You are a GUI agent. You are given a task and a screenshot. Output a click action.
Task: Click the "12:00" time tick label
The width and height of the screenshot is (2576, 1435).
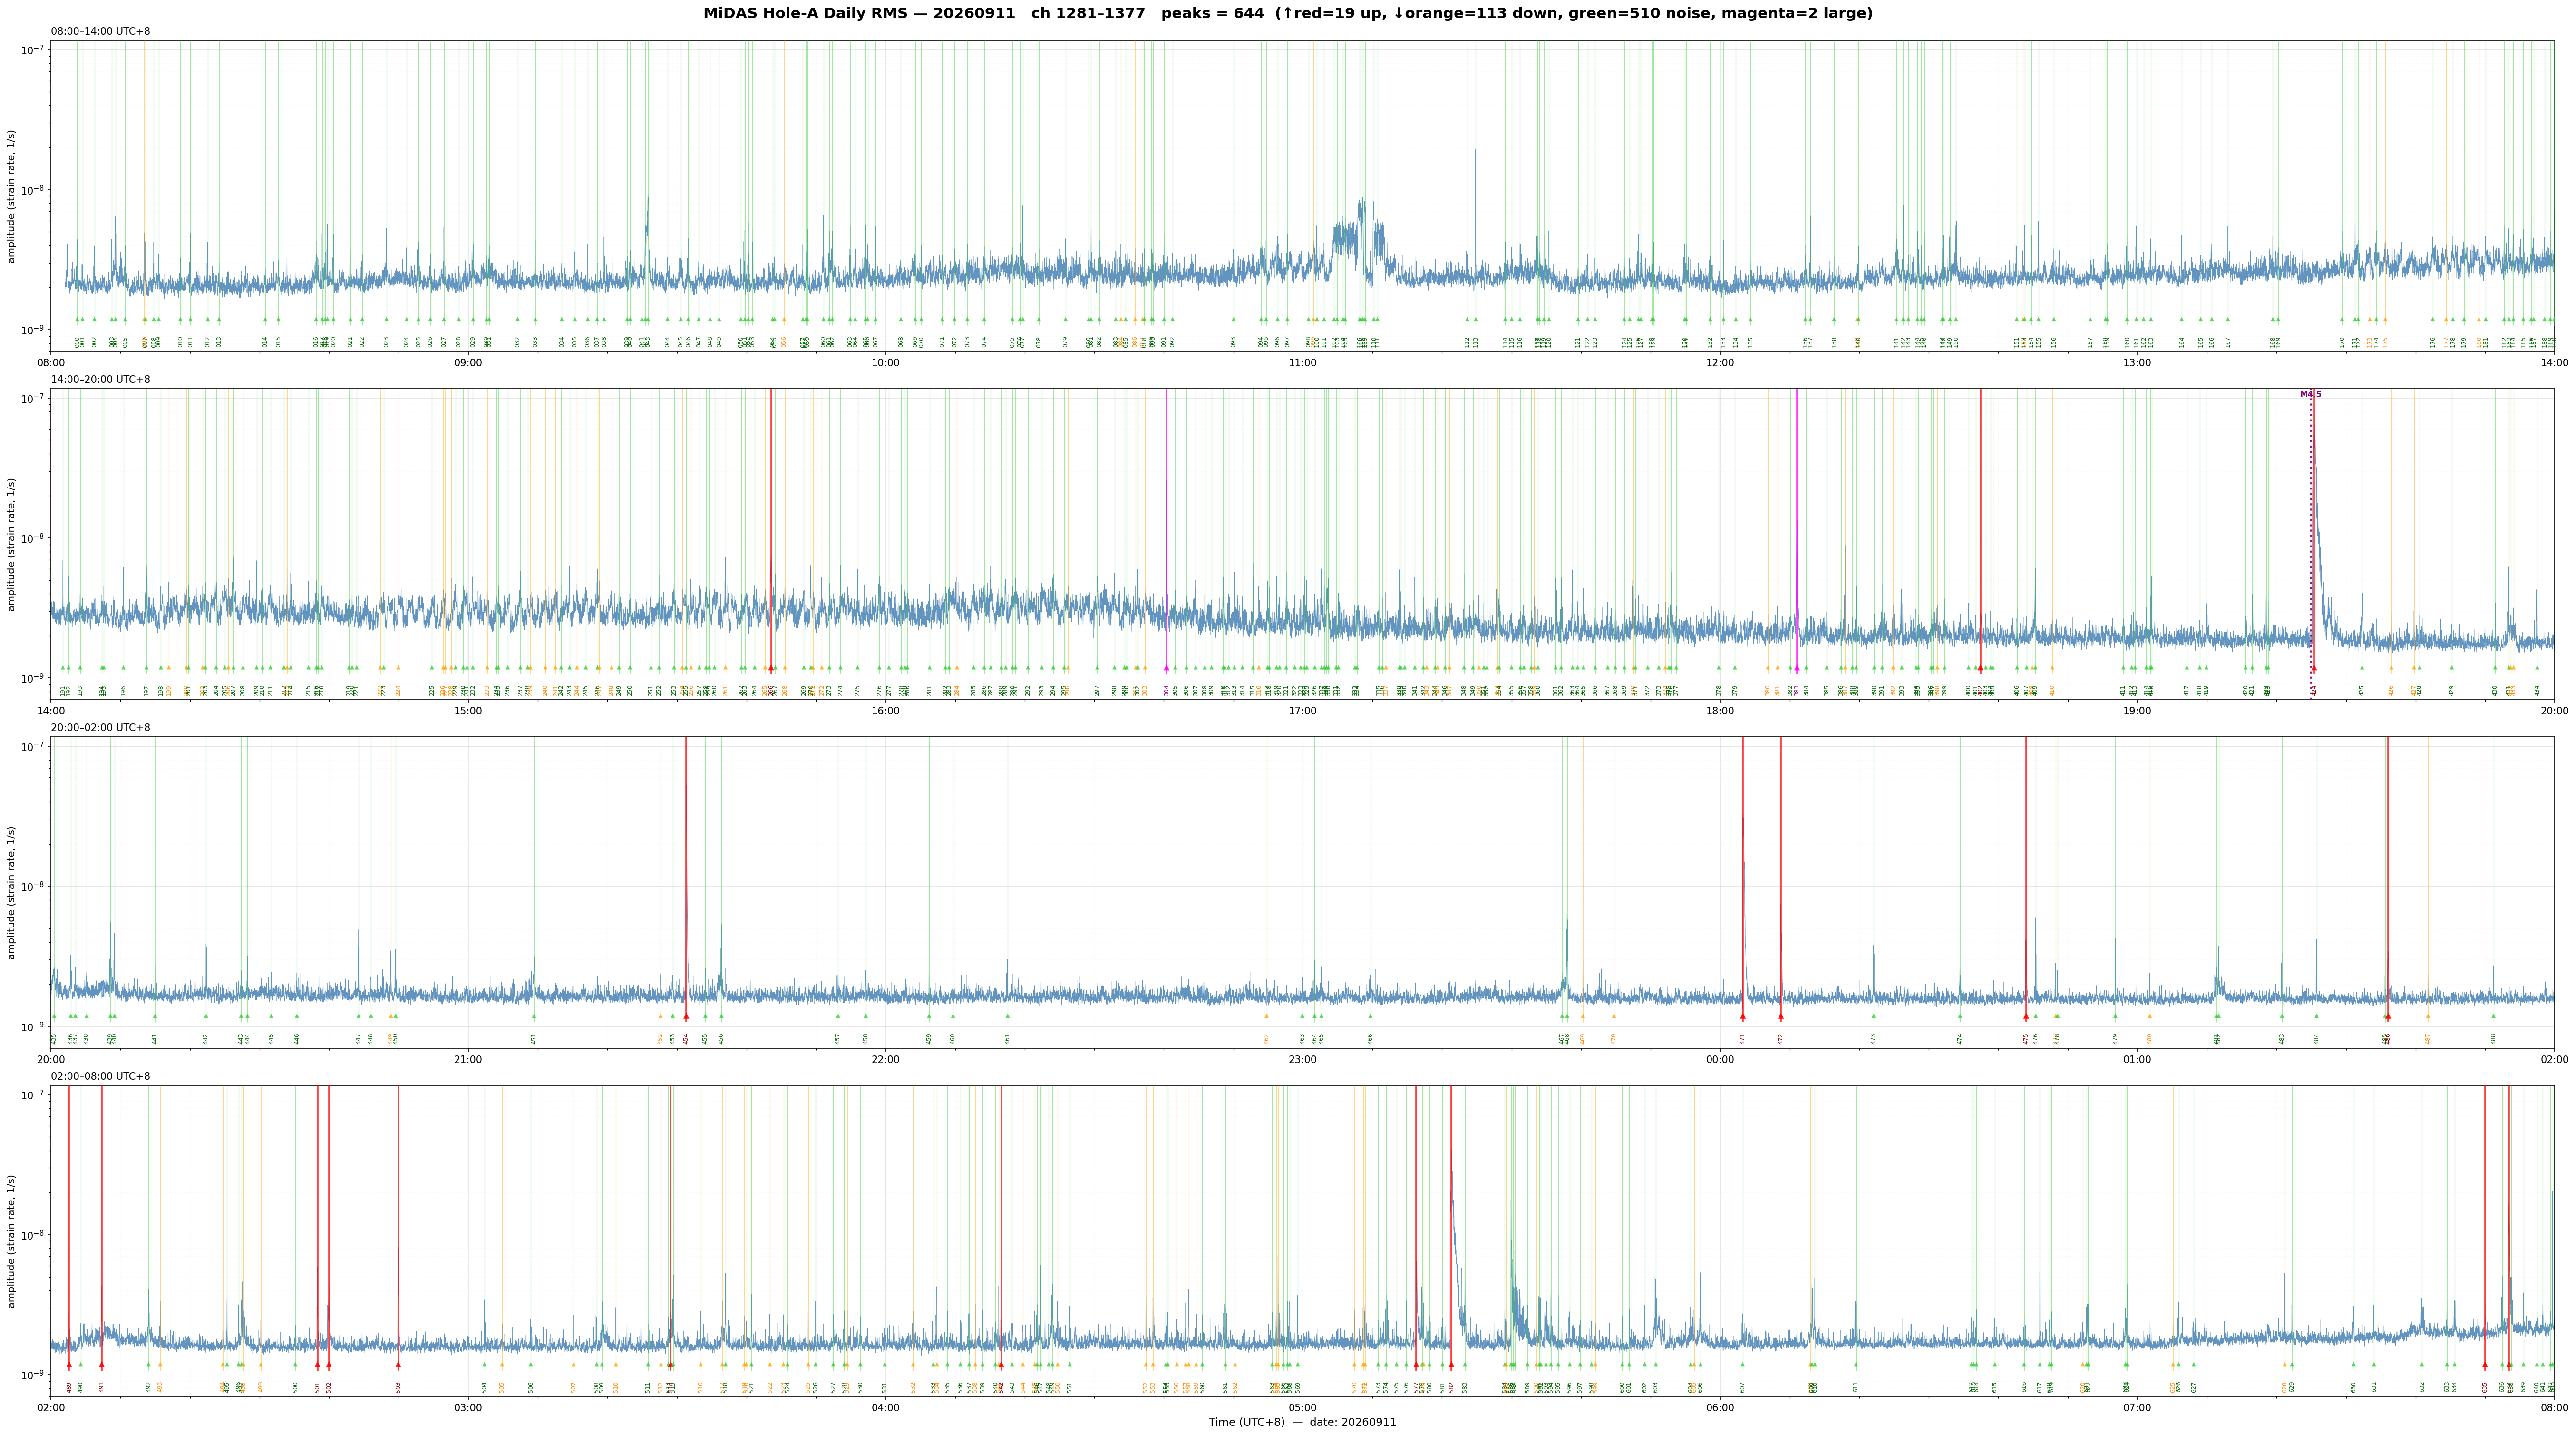coord(1720,363)
